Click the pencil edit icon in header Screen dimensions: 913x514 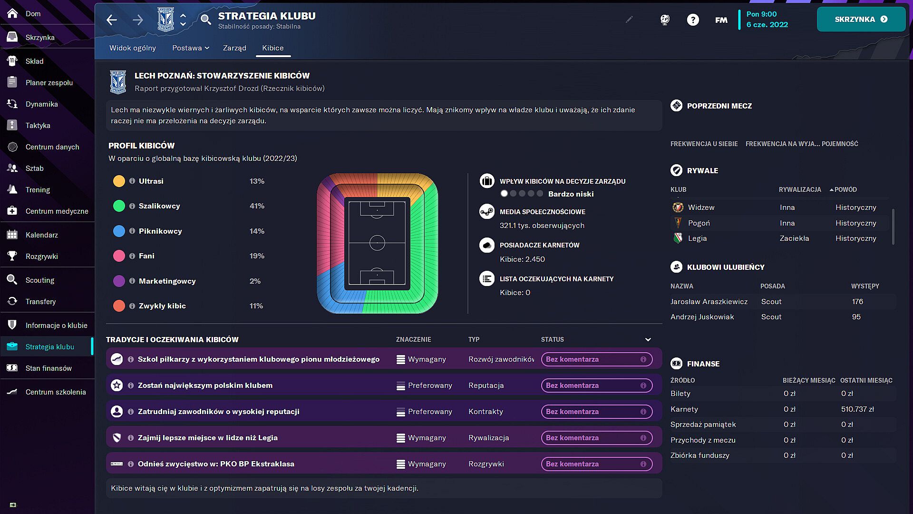click(x=629, y=20)
